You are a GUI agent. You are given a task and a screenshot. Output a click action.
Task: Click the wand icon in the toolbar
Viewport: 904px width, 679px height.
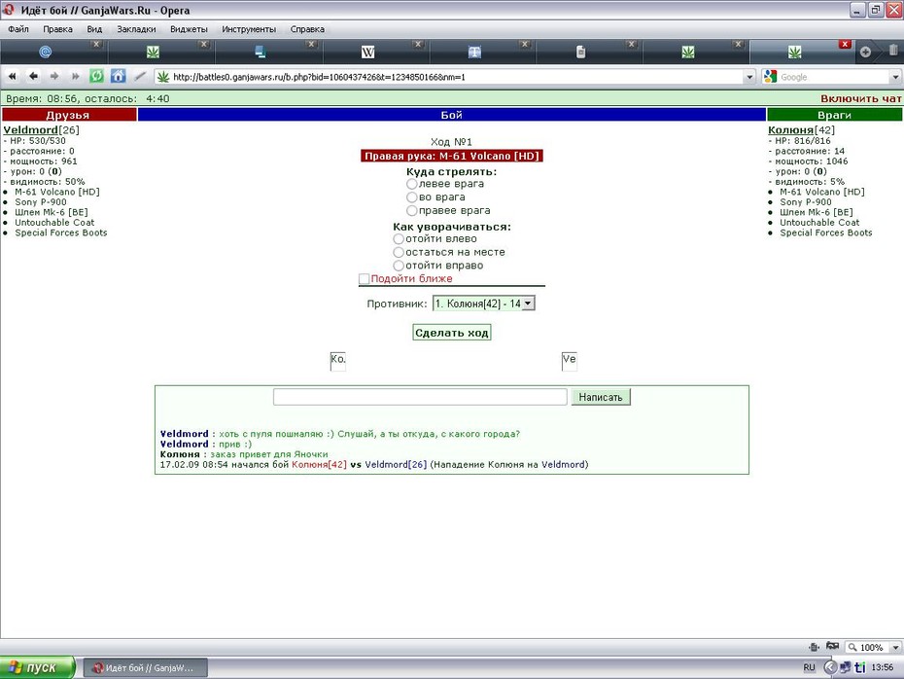[x=140, y=76]
